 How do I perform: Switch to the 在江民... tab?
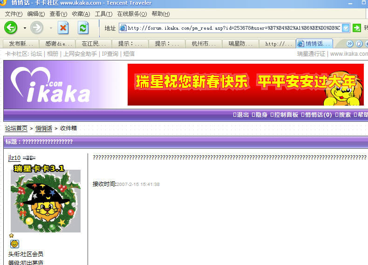(x=94, y=44)
